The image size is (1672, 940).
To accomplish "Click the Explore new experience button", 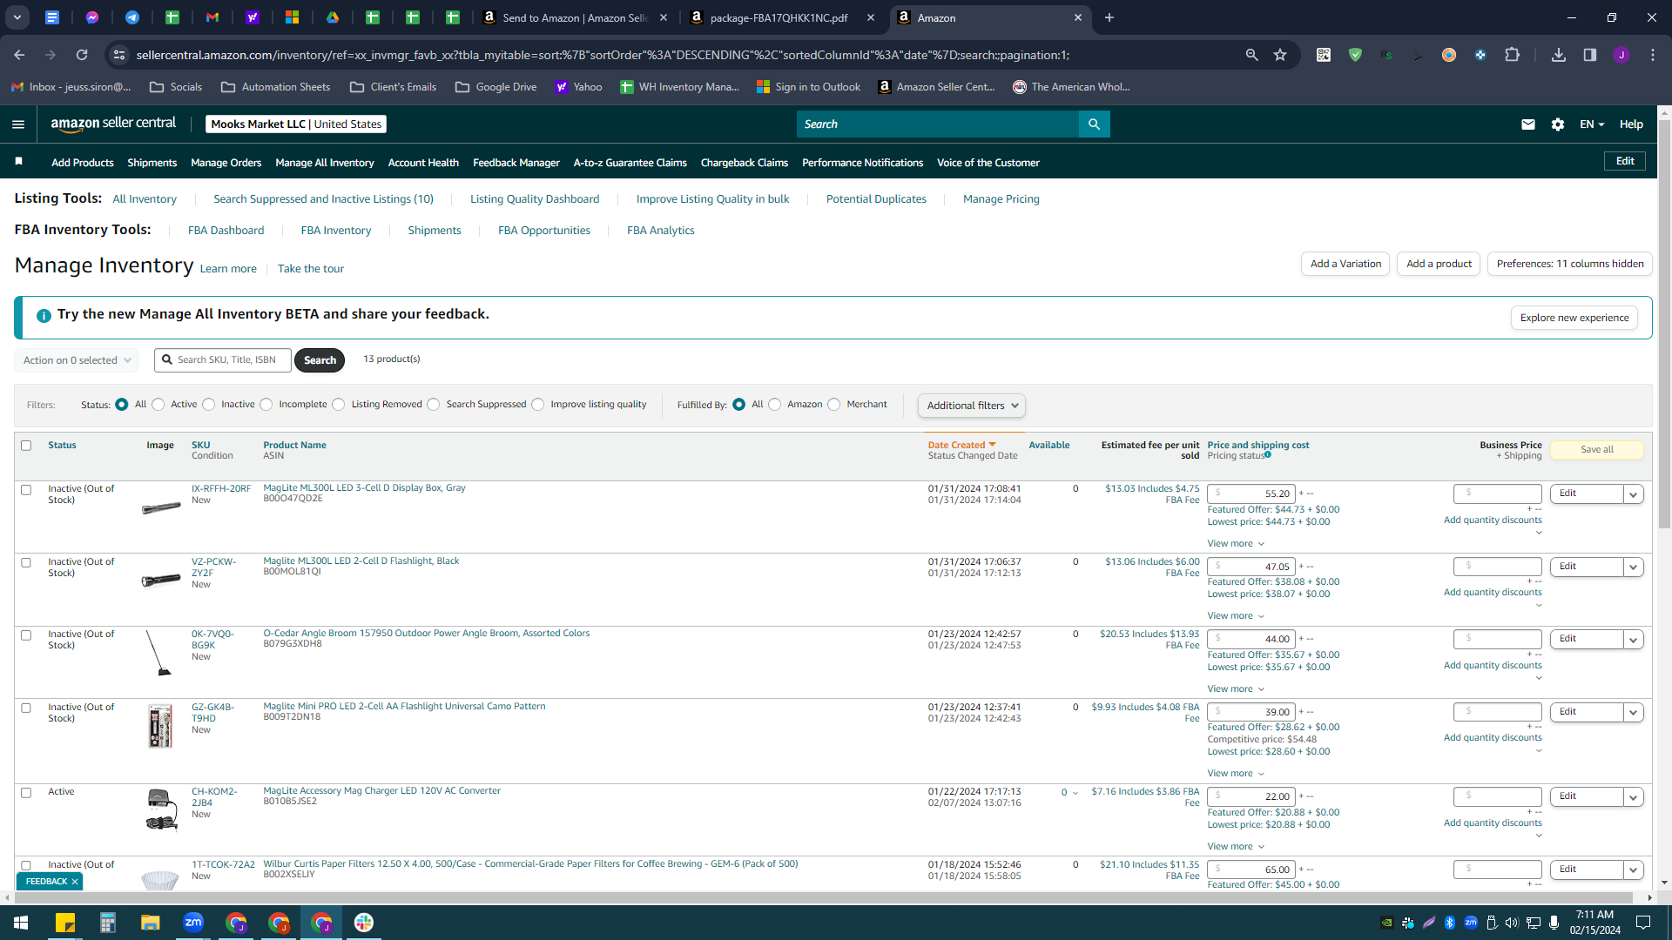I will tap(1574, 318).
